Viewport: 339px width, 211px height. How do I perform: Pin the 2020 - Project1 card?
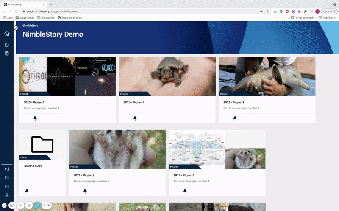click(x=35, y=119)
